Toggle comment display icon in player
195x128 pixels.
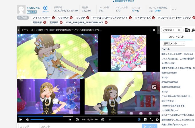[145, 120]
